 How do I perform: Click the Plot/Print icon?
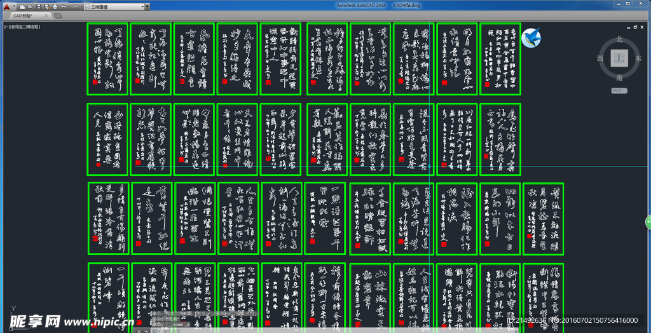click(55, 6)
